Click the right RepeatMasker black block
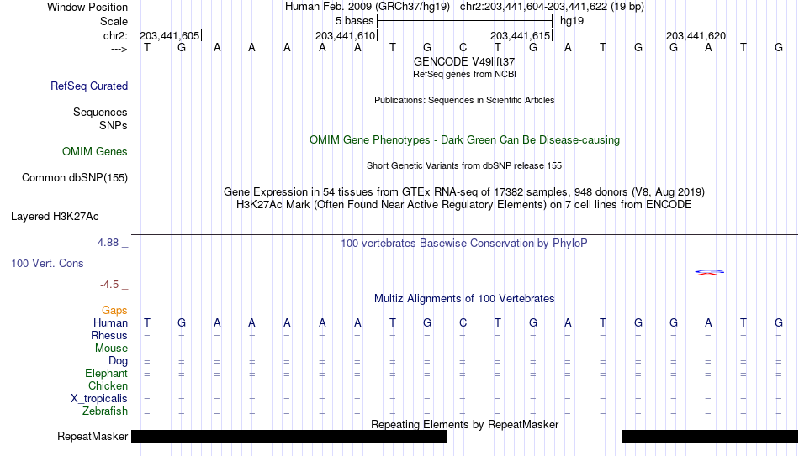 711,436
